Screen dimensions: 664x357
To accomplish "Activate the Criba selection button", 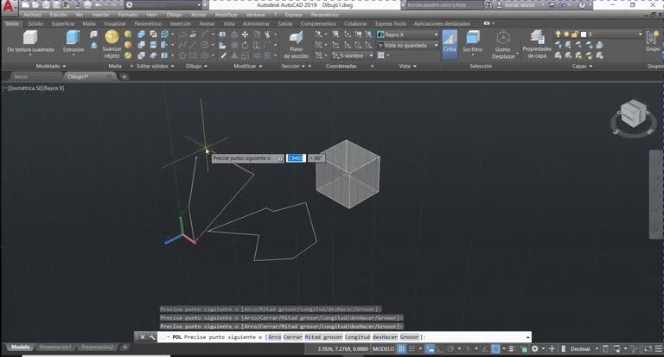I will (x=450, y=42).
